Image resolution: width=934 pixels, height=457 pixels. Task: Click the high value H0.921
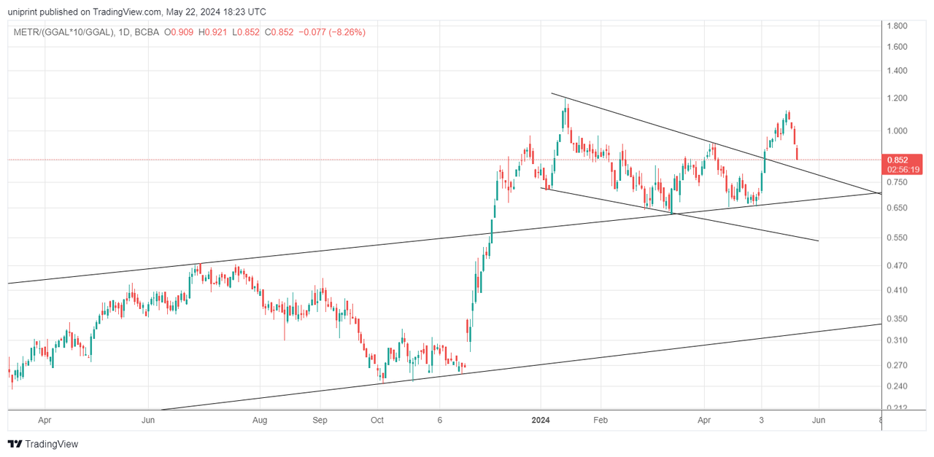[213, 32]
